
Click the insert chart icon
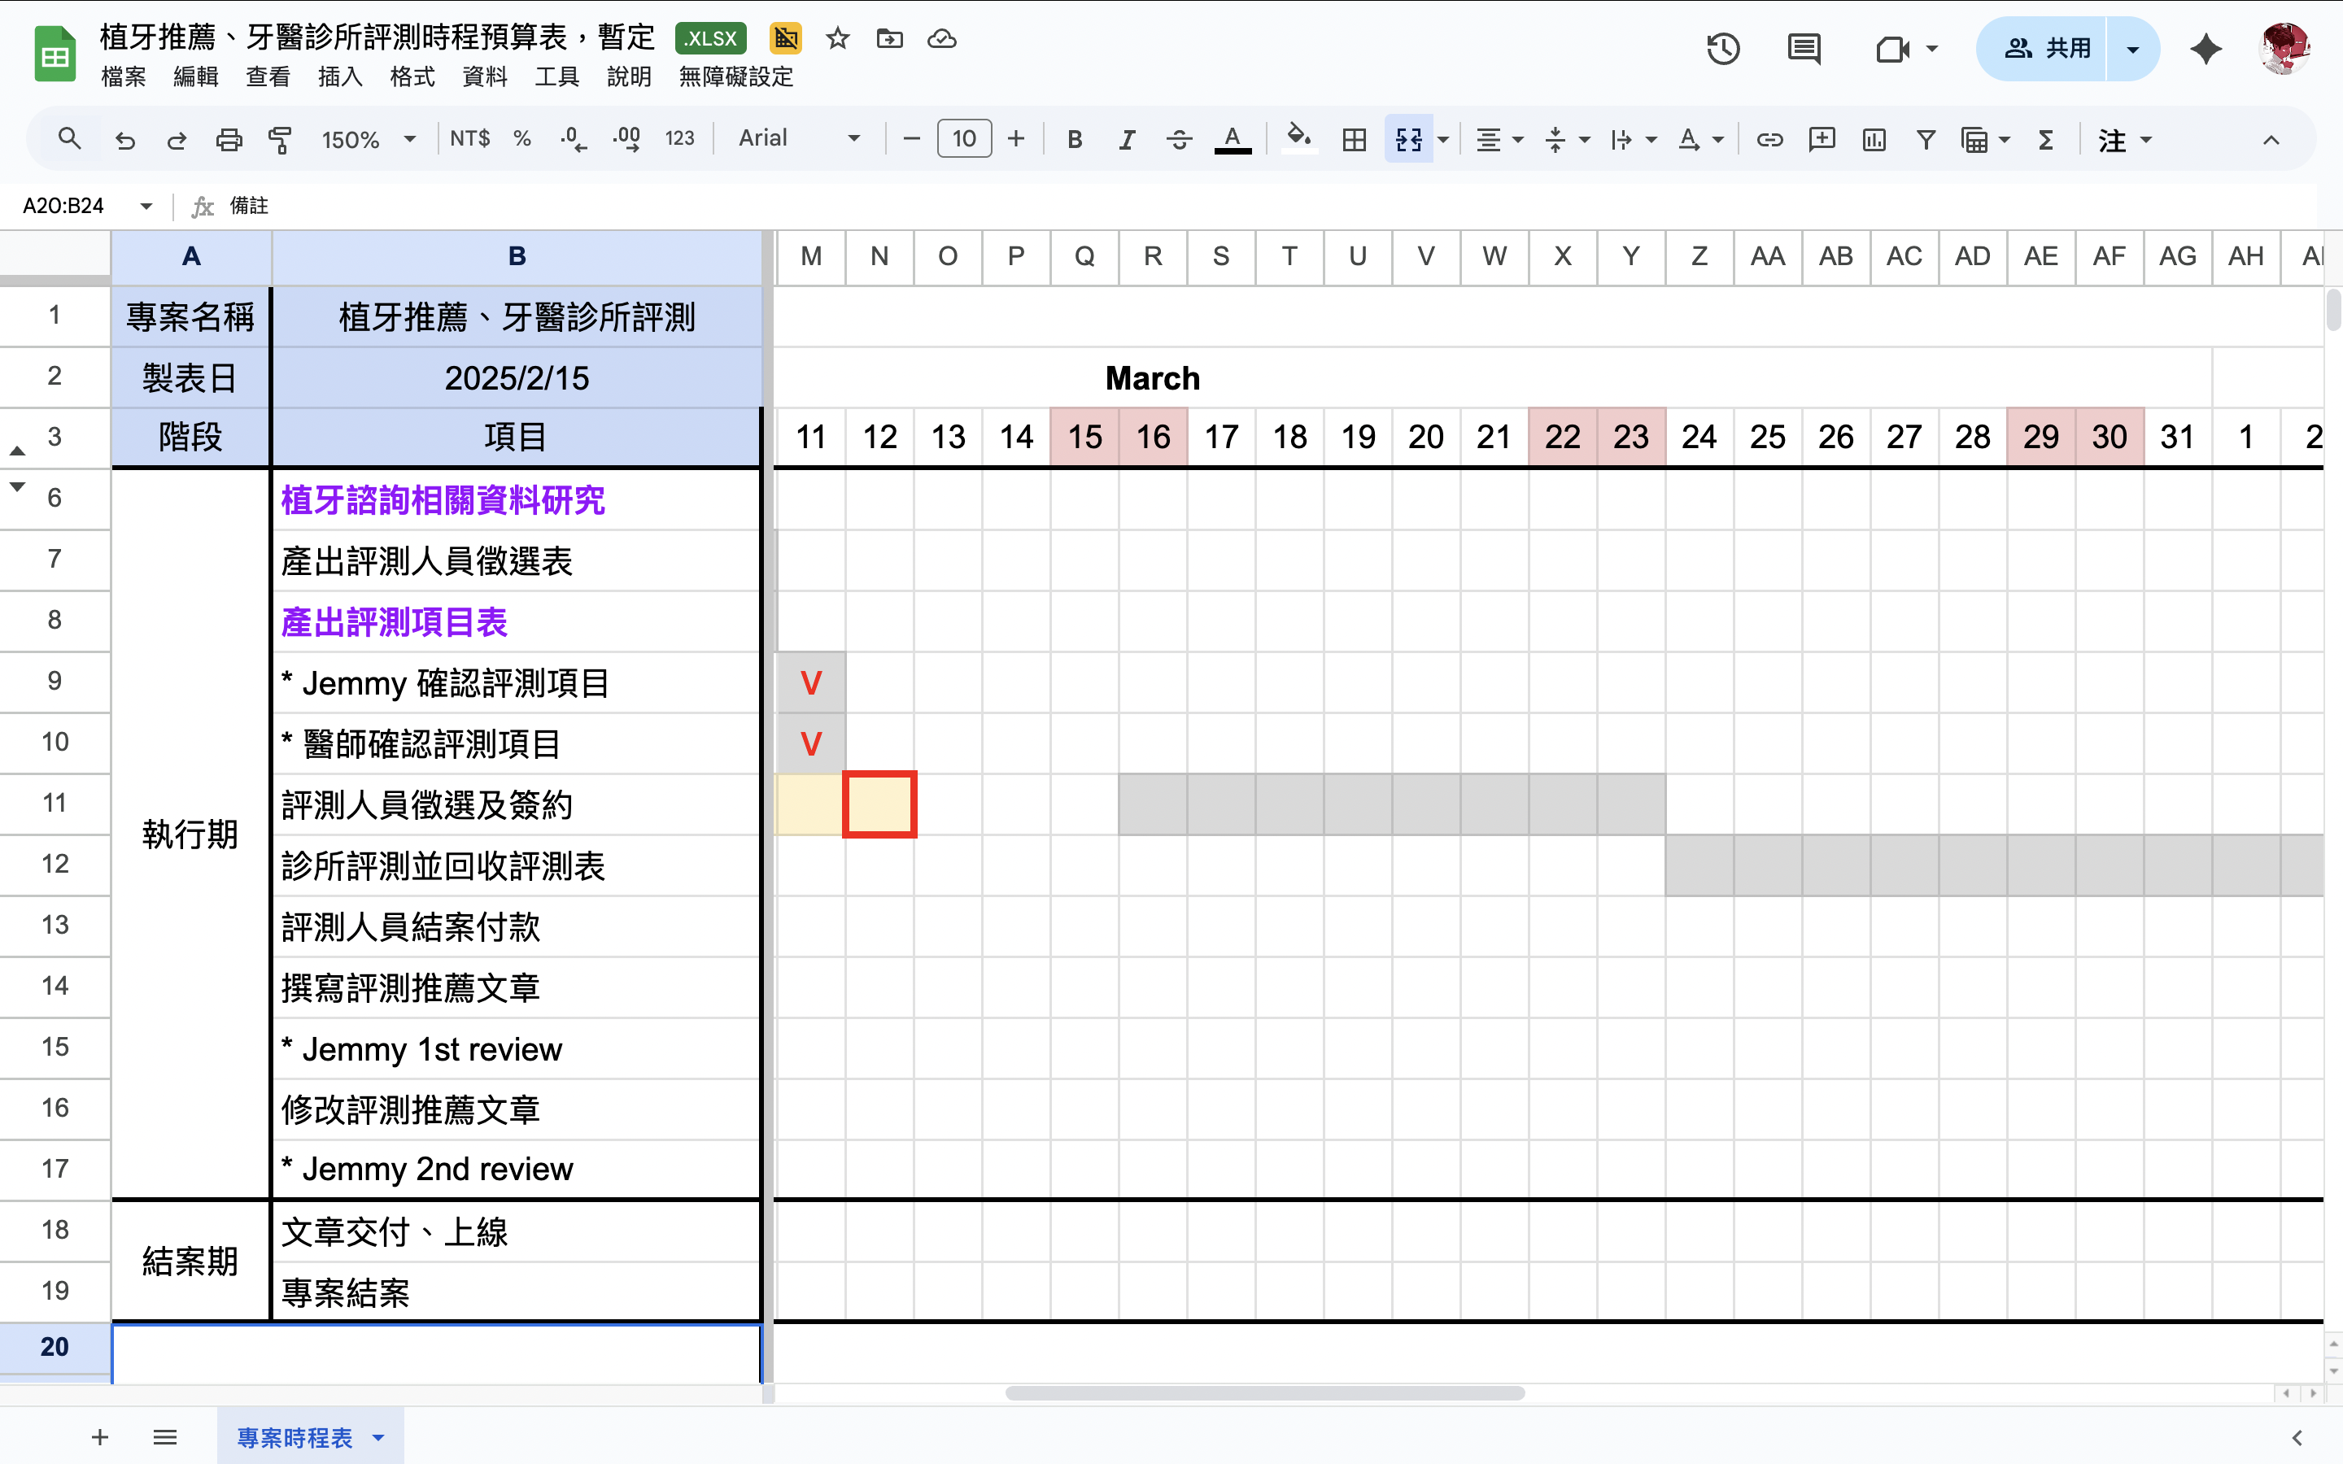click(1874, 139)
